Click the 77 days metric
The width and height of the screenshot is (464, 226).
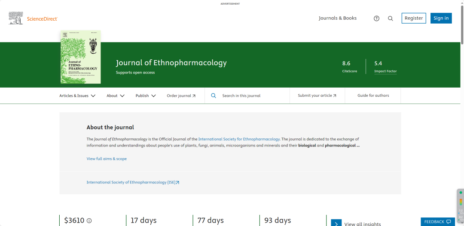point(211,220)
